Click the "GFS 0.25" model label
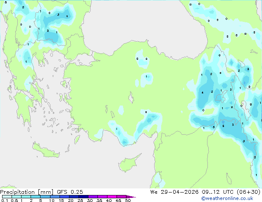This screenshot has height=202, width=262. (x=70, y=192)
